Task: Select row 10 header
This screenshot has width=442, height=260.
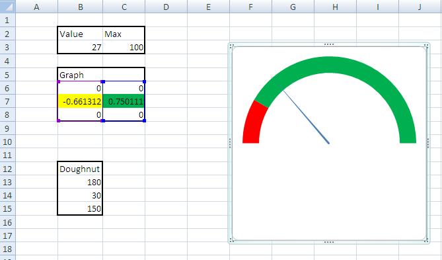Action: pos(8,142)
